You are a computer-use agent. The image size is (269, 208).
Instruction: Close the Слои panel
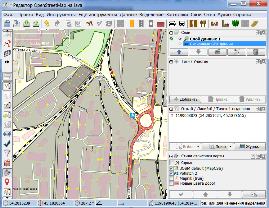pyautogui.click(x=263, y=33)
